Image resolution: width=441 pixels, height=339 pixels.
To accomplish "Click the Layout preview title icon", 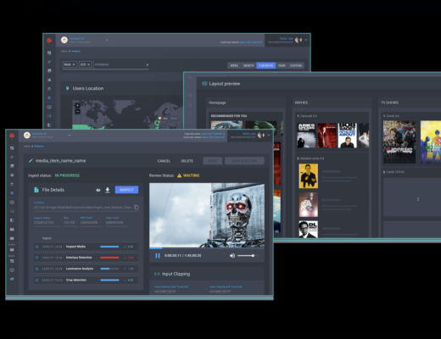I will tap(204, 84).
